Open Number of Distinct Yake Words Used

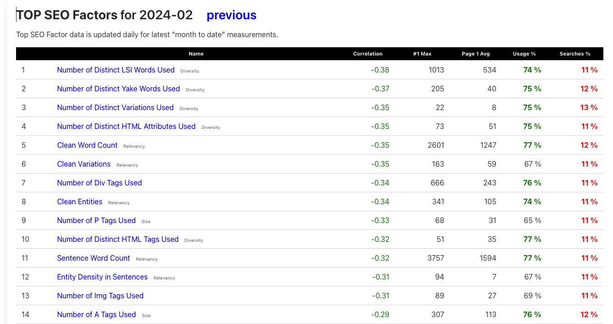pyautogui.click(x=118, y=89)
